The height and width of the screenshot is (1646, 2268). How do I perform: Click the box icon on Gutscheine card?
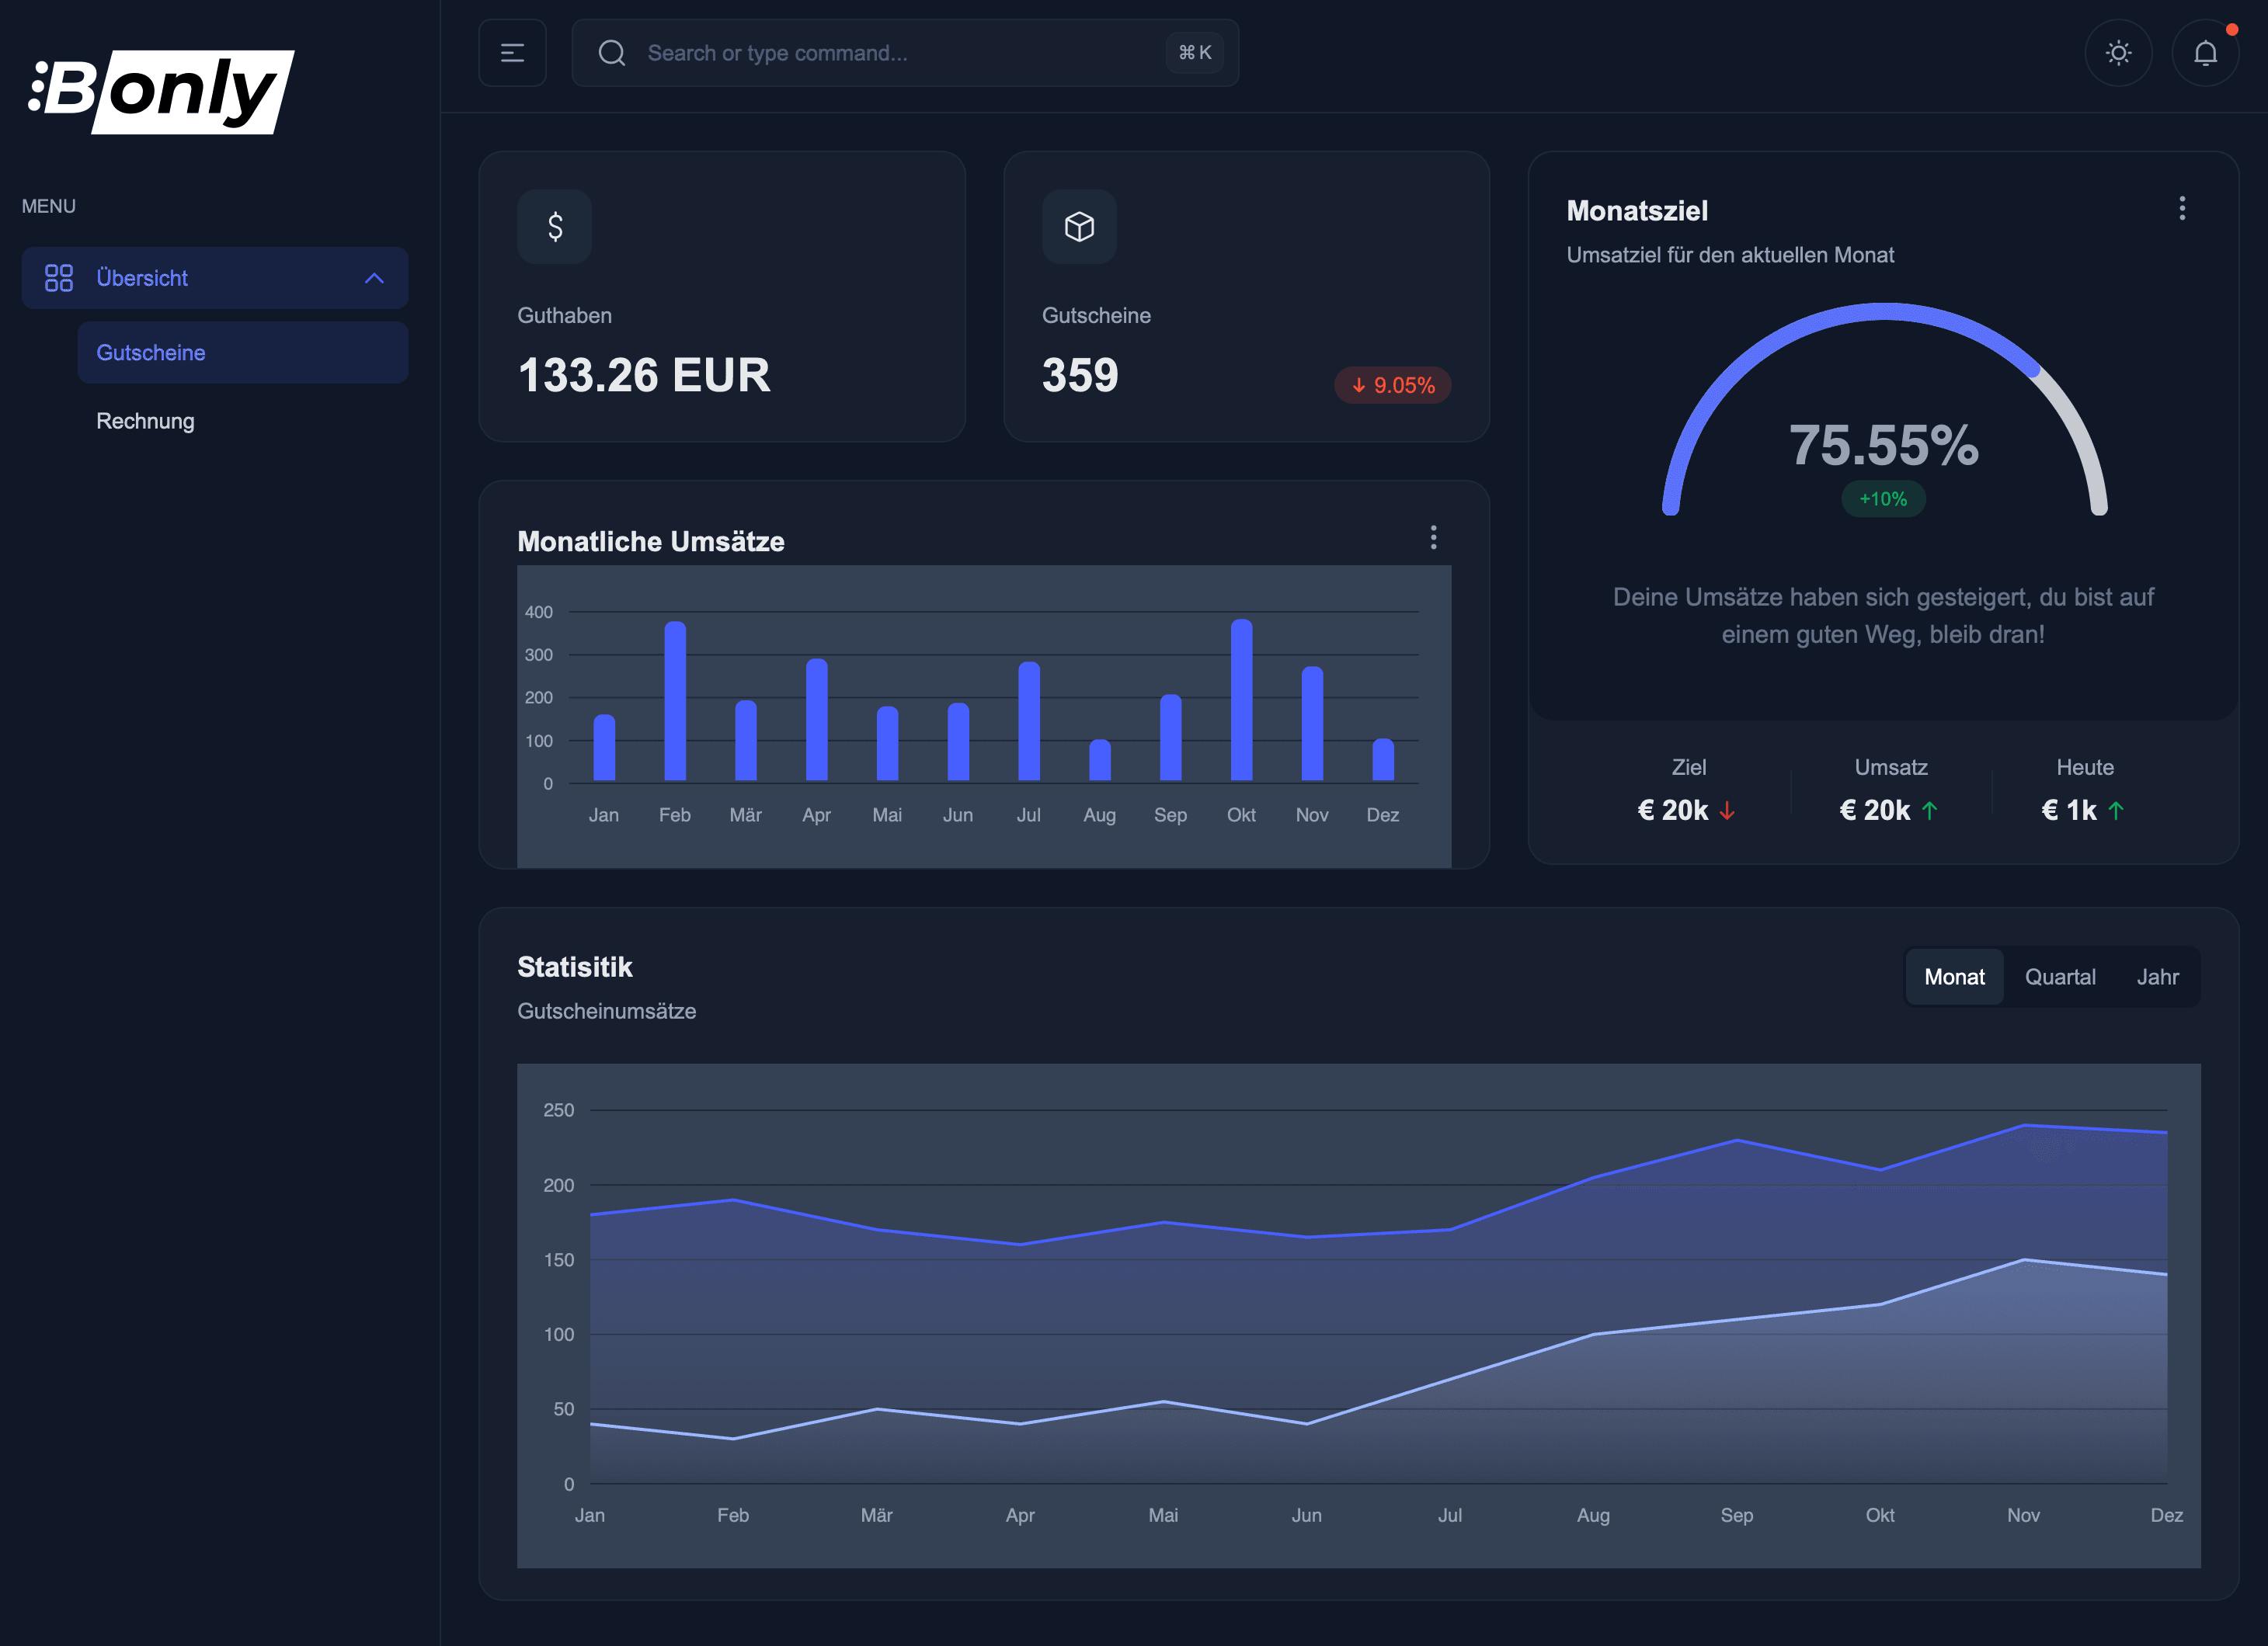pos(1079,227)
